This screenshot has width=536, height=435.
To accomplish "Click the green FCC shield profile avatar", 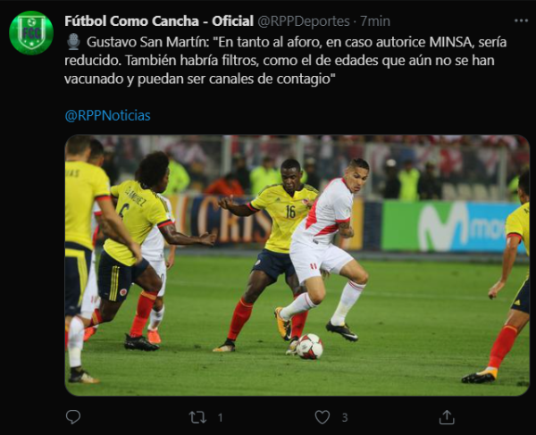I will (31, 33).
